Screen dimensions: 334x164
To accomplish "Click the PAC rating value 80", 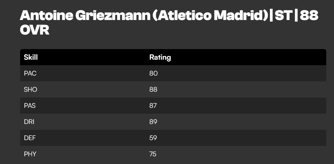I will coord(153,73).
